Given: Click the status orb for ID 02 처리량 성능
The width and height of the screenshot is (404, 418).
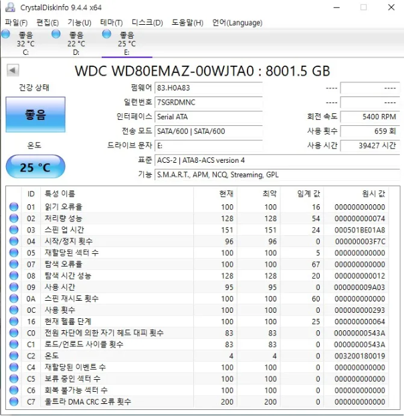Looking at the screenshot, I should click(x=14, y=218).
